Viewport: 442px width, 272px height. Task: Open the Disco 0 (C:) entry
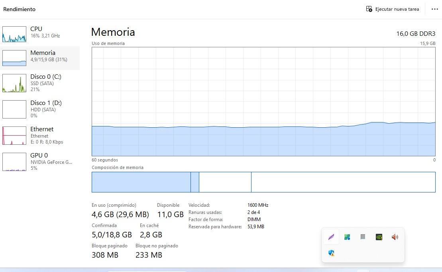(x=40, y=83)
